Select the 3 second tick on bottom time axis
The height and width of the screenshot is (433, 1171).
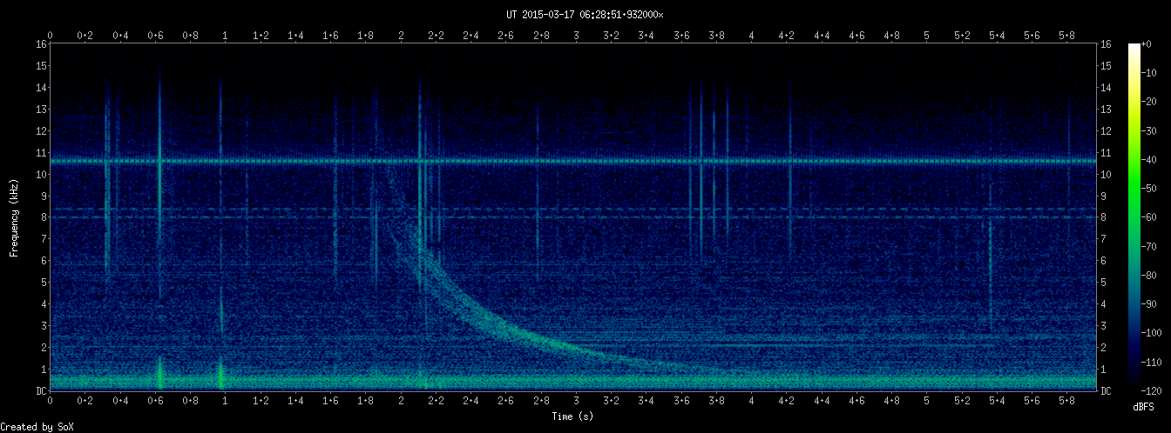point(576,401)
